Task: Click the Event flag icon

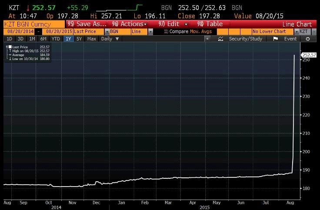Action: [276, 39]
